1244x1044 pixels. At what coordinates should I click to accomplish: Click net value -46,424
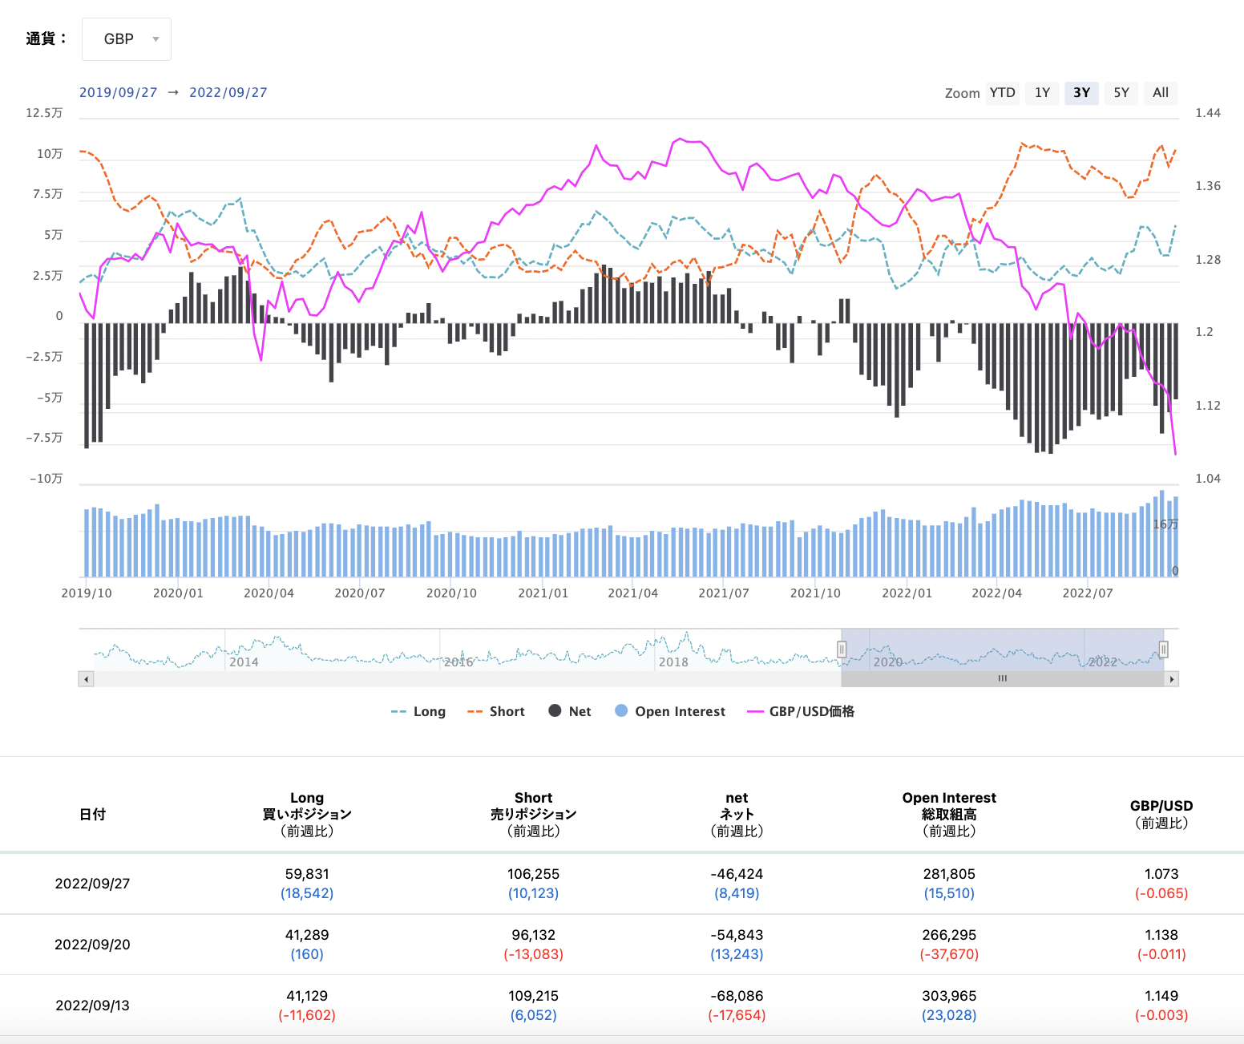point(737,874)
